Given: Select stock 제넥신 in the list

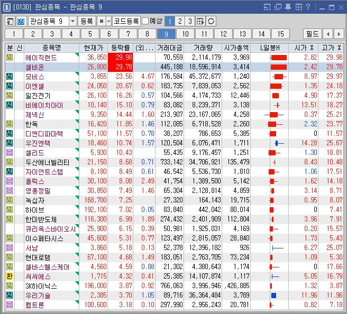Looking at the screenshot, I should pos(34,115).
